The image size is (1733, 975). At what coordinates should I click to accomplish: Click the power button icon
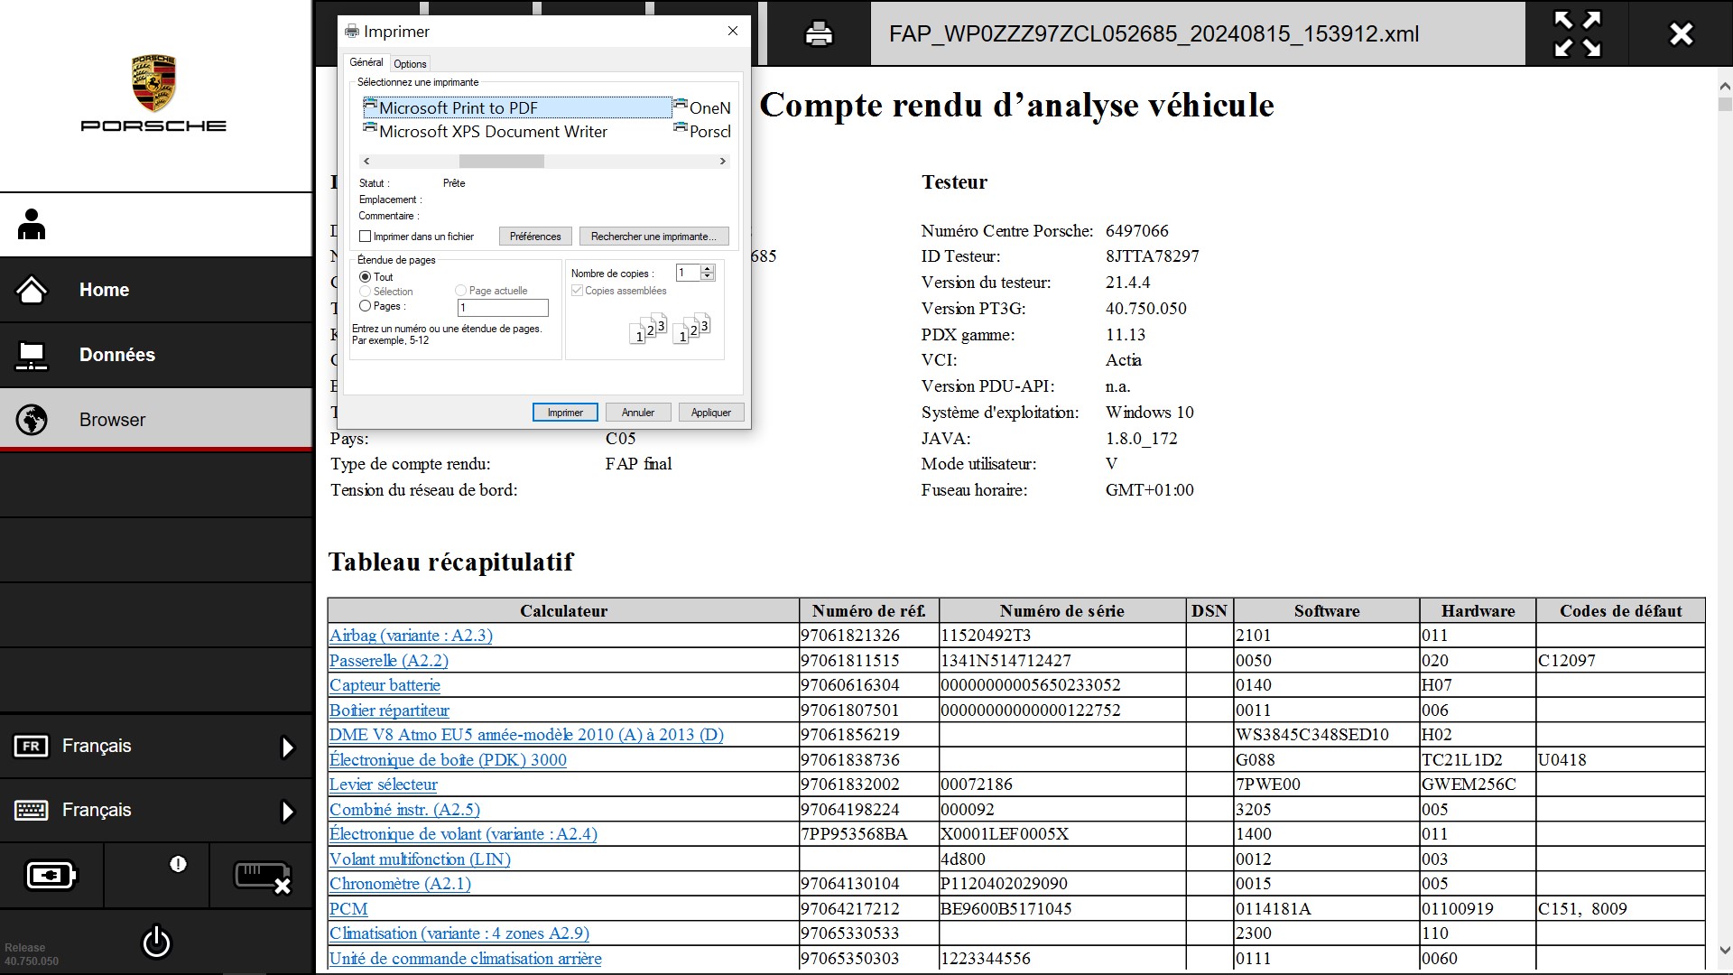click(156, 942)
